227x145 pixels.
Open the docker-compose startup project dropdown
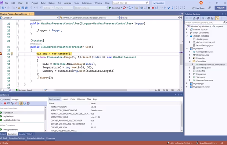point(91,8)
